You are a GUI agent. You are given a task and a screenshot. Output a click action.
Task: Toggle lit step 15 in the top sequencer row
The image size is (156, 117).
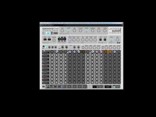(x=115, y=52)
